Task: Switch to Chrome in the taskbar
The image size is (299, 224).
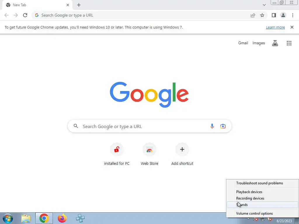Action: tap(44, 218)
